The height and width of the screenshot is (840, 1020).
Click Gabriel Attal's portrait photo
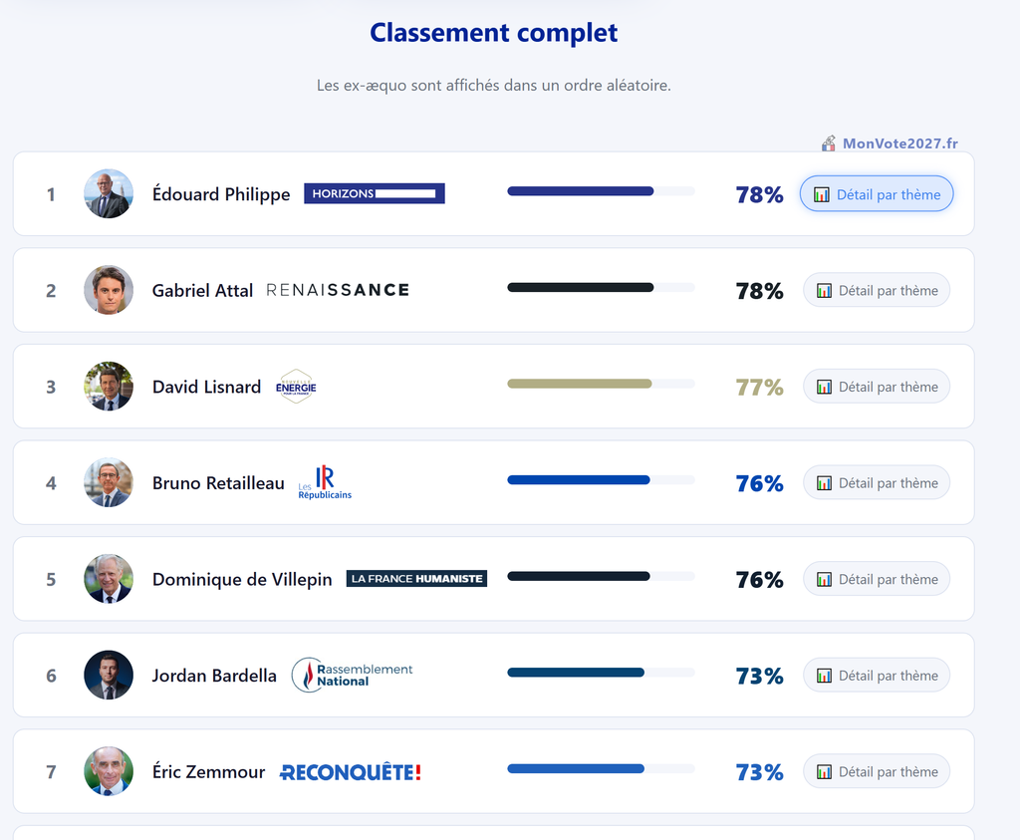(x=109, y=290)
